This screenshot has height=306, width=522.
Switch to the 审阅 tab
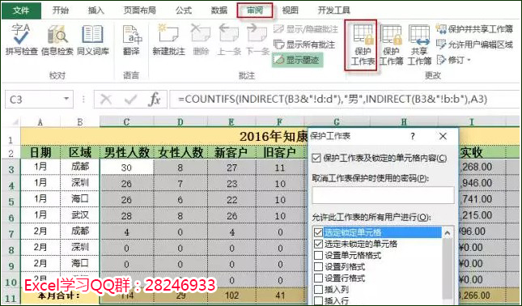click(x=255, y=11)
